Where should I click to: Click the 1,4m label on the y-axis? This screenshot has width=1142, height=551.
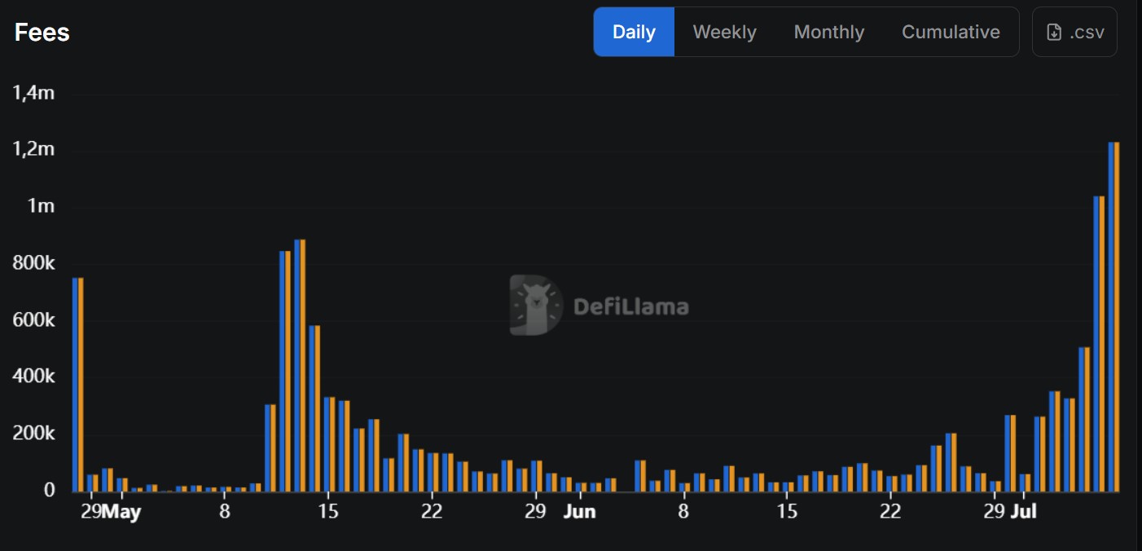(33, 93)
